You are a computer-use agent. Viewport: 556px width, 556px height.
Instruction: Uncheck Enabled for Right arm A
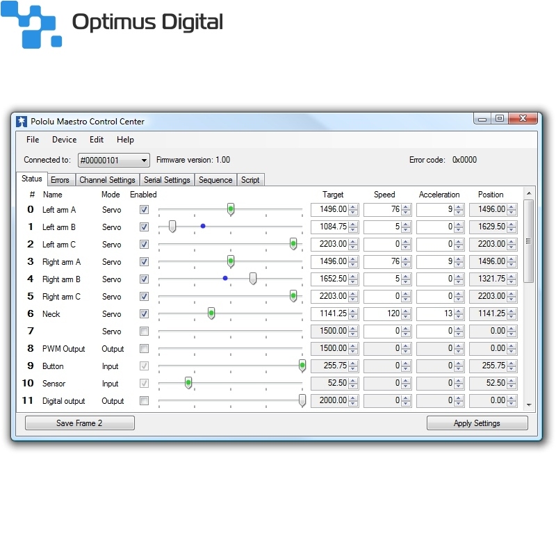tap(144, 262)
